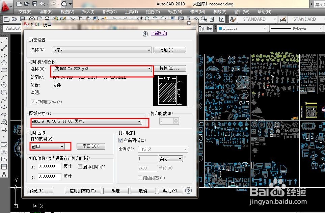The image size is (325, 213).
Task: Open the 帮助(H) menu
Action: pyautogui.click(x=264, y=12)
